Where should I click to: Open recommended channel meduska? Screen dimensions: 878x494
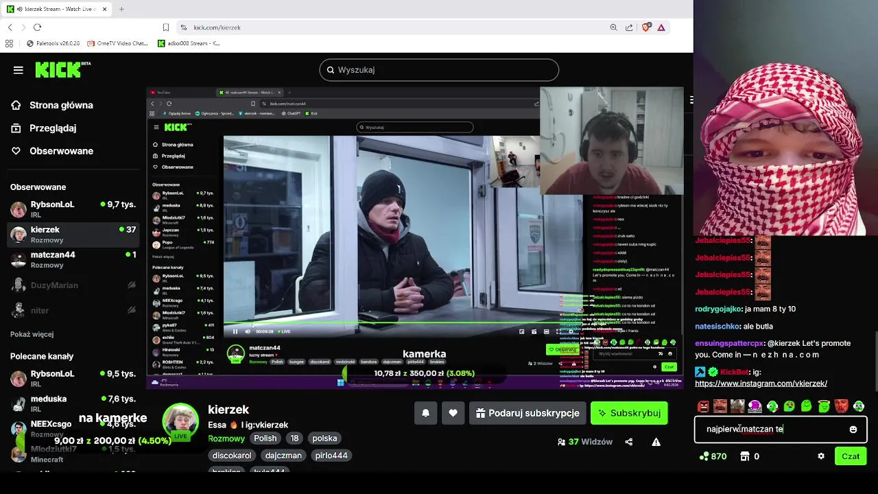coord(72,403)
